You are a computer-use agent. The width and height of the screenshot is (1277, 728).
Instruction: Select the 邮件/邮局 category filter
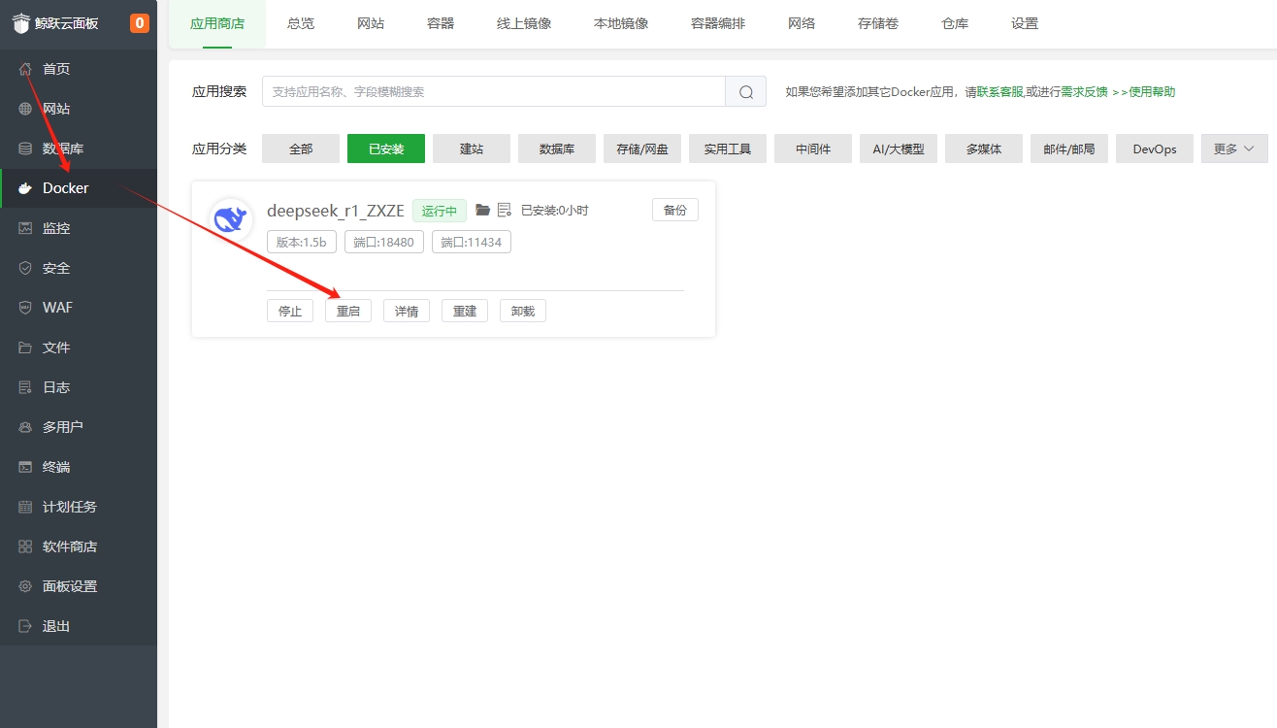pyautogui.click(x=1069, y=149)
